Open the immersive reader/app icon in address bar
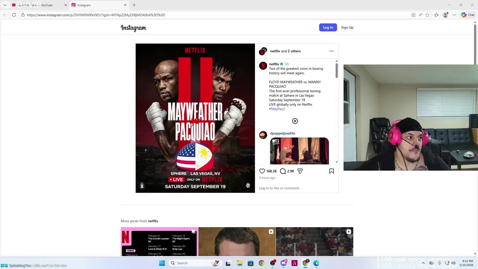478x269 pixels. click(x=413, y=15)
